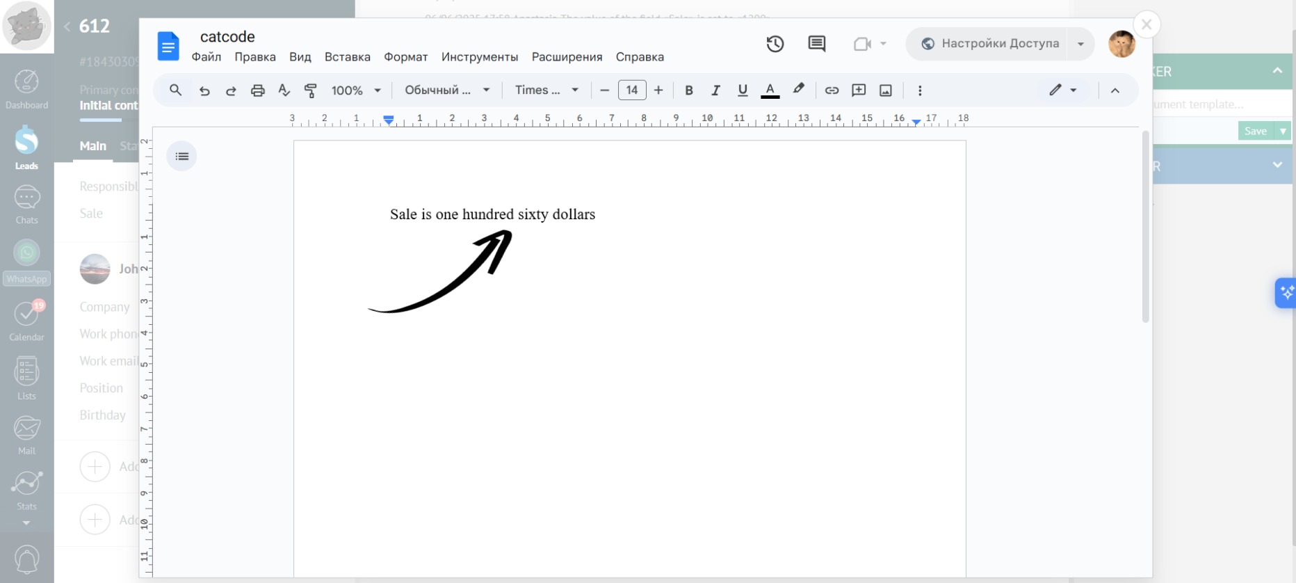Open the text color picker
This screenshot has height=583, width=1296.
point(770,90)
